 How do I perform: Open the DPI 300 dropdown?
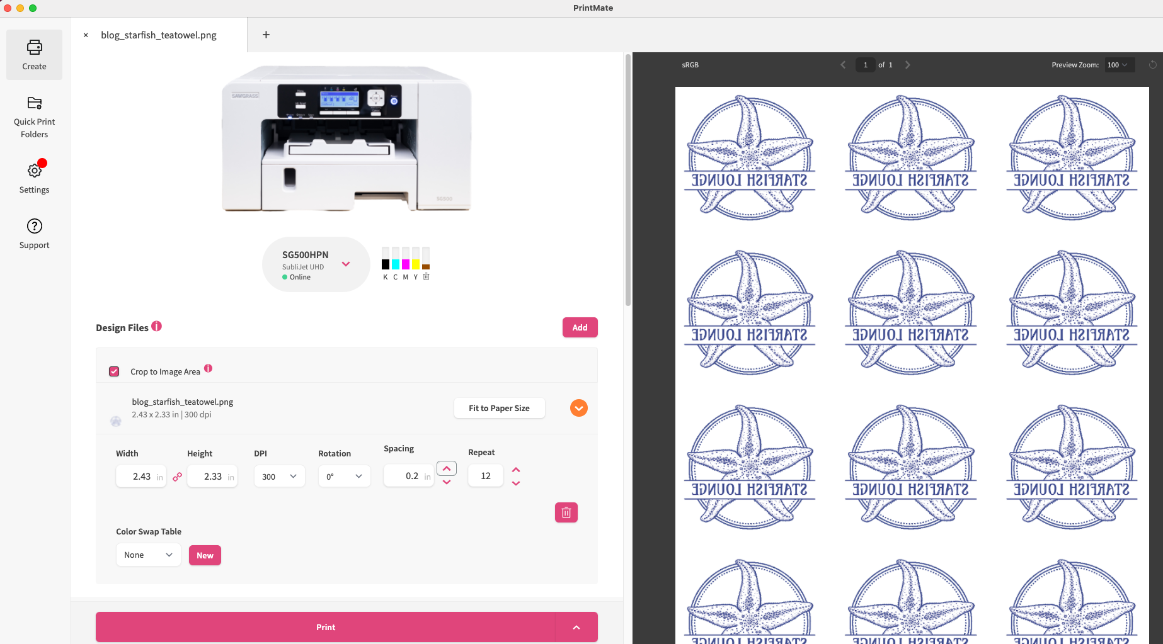(279, 477)
